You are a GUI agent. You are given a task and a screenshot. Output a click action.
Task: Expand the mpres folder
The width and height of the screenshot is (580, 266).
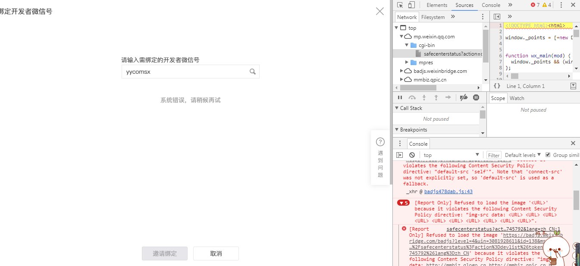(407, 63)
